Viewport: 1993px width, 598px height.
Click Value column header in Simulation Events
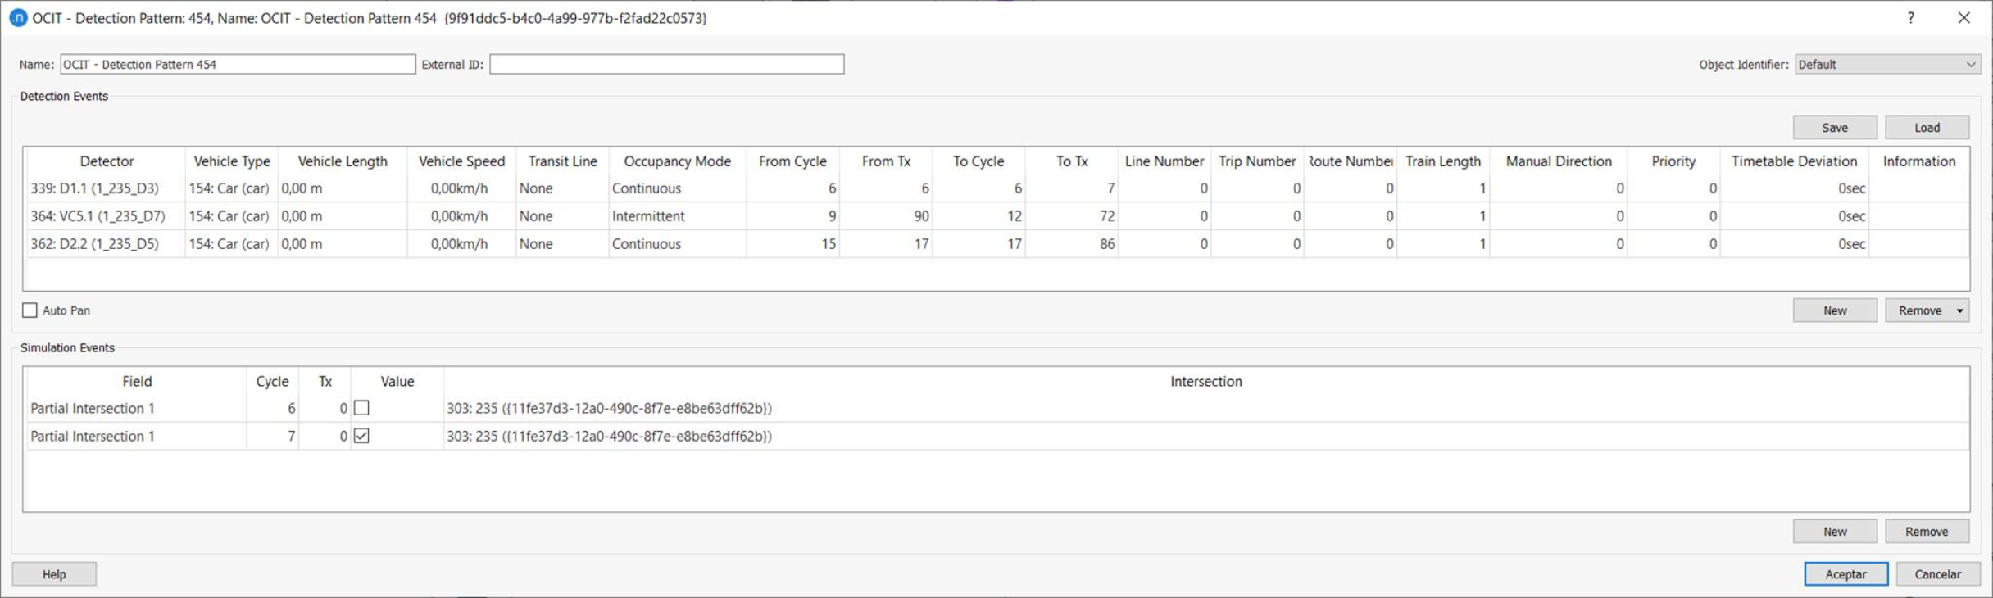click(397, 382)
